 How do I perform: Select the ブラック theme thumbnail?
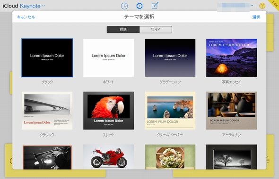pos(47,58)
